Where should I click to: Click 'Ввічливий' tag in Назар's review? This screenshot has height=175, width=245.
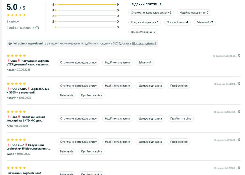[145, 62]
